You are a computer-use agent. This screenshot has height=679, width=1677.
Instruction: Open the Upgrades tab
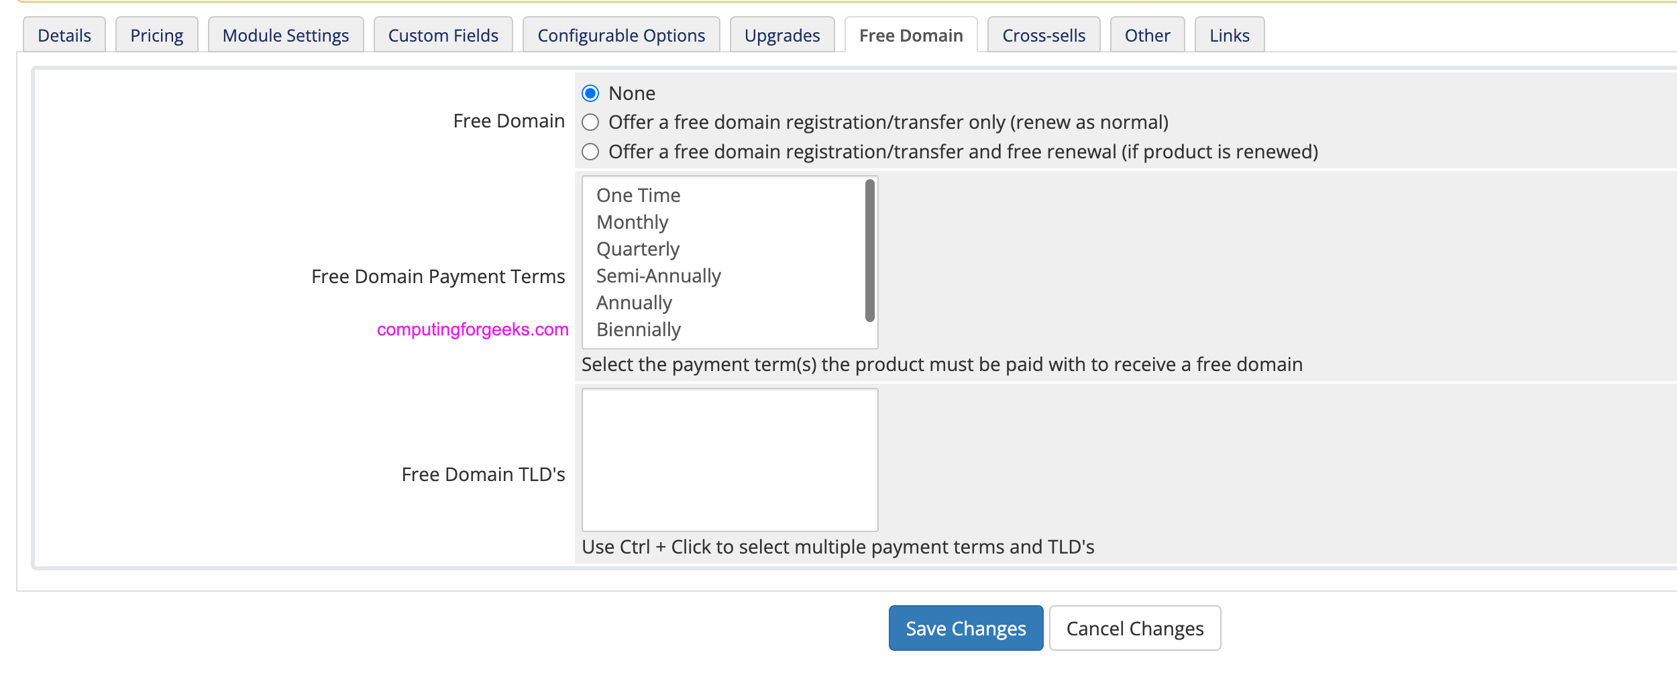coord(782,36)
